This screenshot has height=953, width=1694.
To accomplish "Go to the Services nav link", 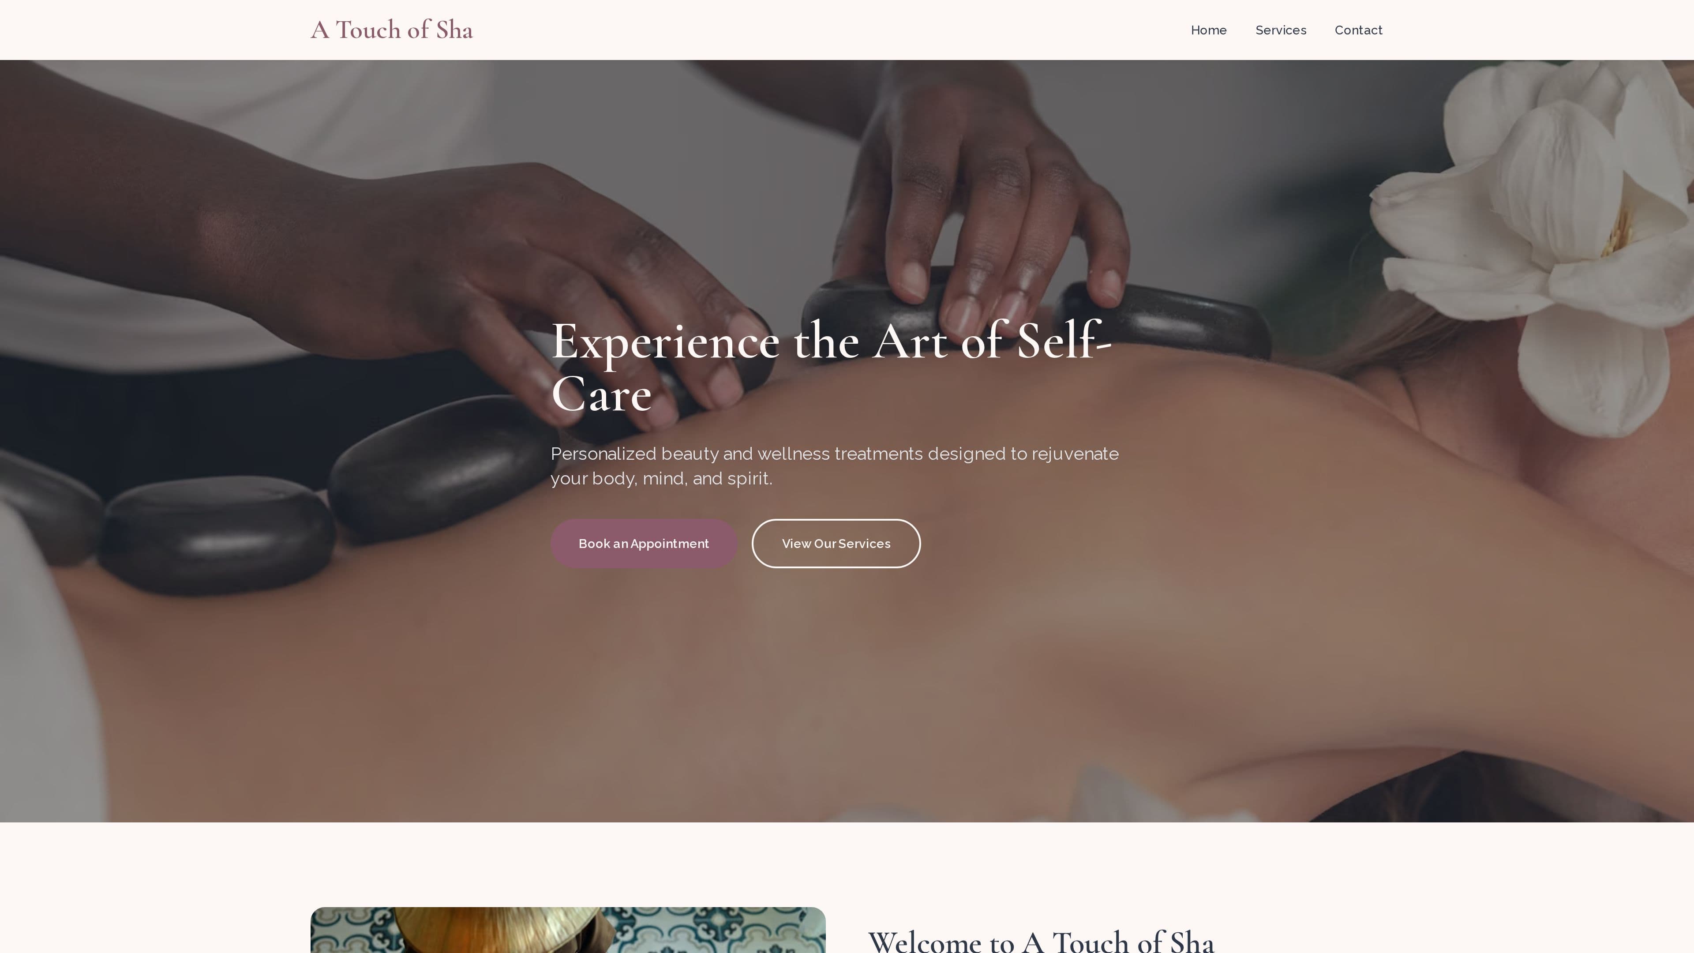I will click(x=1280, y=30).
